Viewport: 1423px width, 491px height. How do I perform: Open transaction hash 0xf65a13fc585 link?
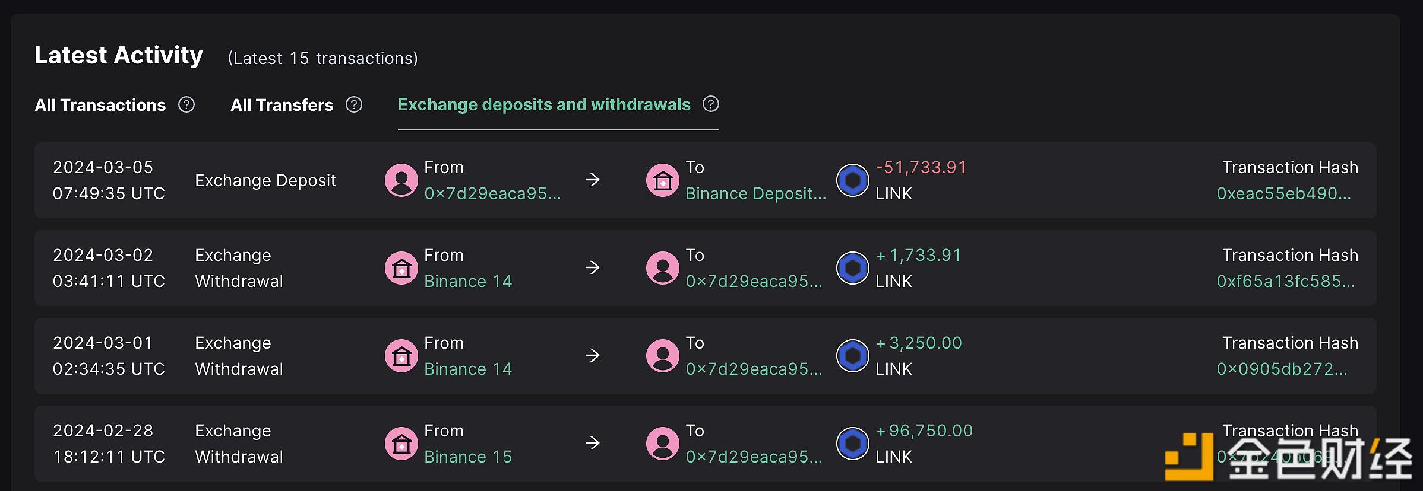1286,281
